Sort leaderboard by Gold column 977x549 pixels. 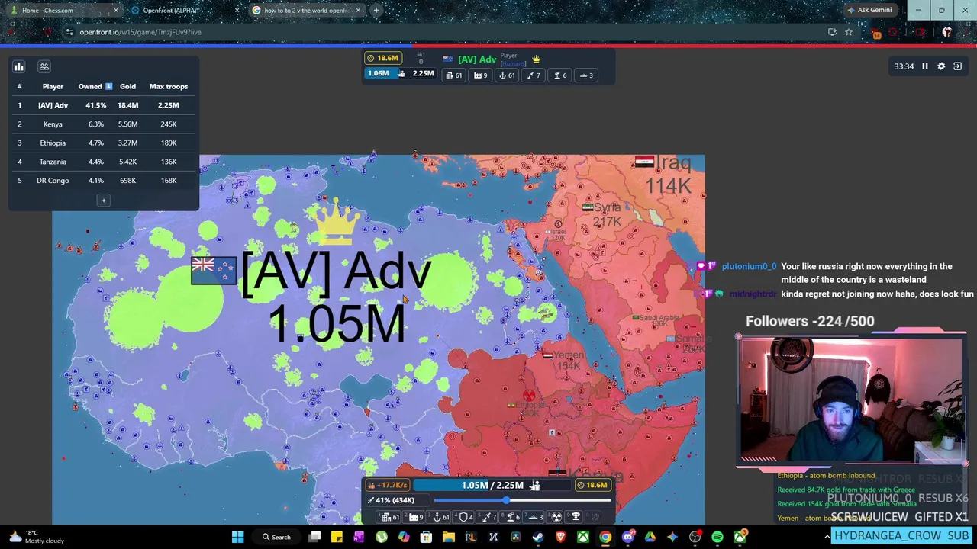127,86
